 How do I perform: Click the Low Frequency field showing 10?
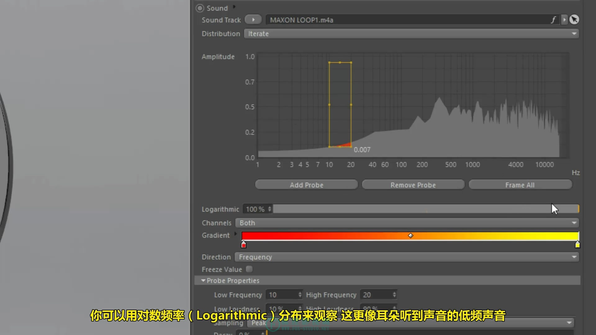(x=282, y=295)
